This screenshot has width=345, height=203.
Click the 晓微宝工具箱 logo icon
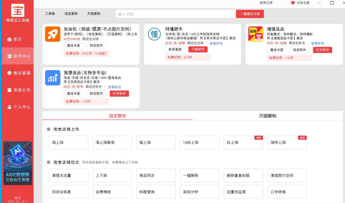18,10
